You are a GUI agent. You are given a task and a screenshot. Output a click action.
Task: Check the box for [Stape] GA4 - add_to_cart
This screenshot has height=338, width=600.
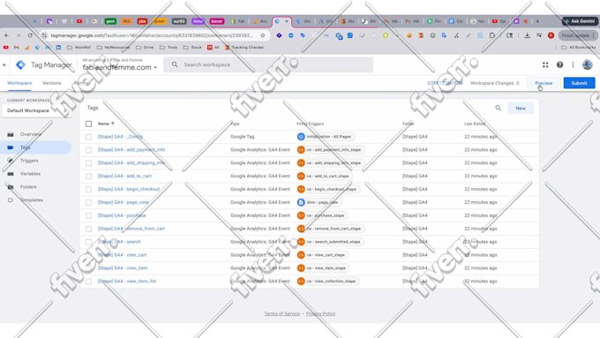[x=89, y=177]
